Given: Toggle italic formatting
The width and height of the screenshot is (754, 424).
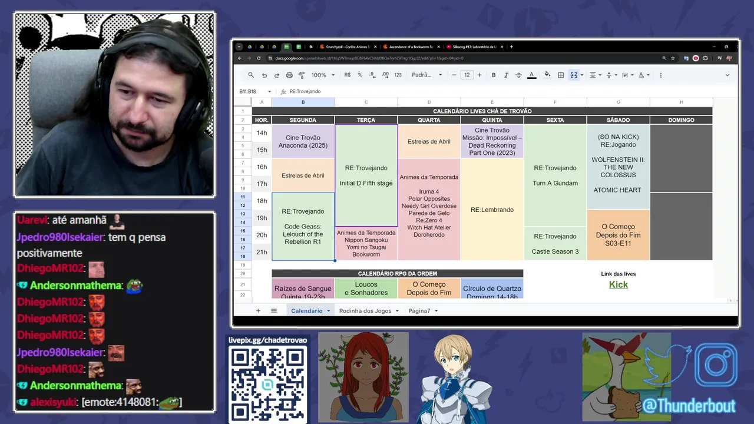Looking at the screenshot, I should click(506, 75).
